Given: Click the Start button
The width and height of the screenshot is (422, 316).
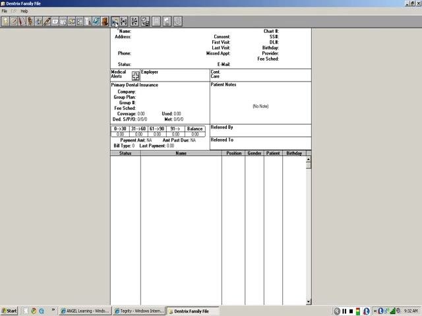Looking at the screenshot, I should 9,311.
